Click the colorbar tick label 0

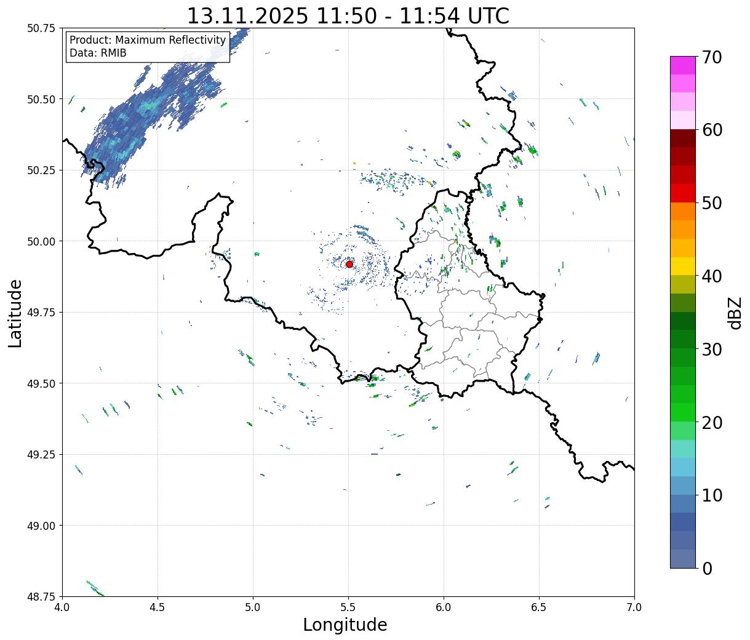pyautogui.click(x=706, y=568)
